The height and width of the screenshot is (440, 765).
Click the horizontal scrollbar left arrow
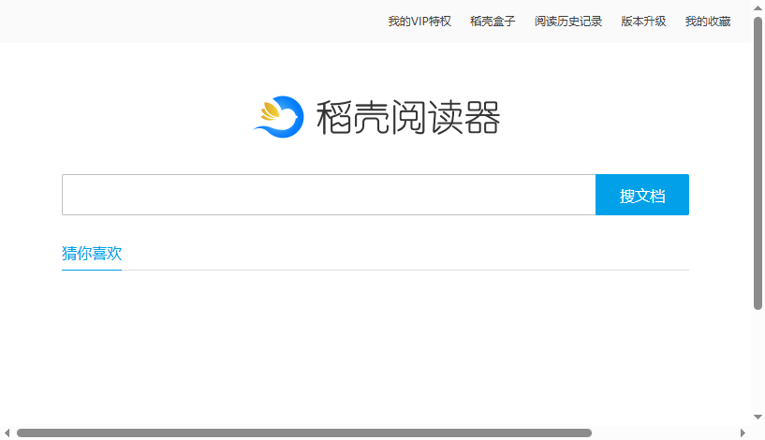pos(7,433)
